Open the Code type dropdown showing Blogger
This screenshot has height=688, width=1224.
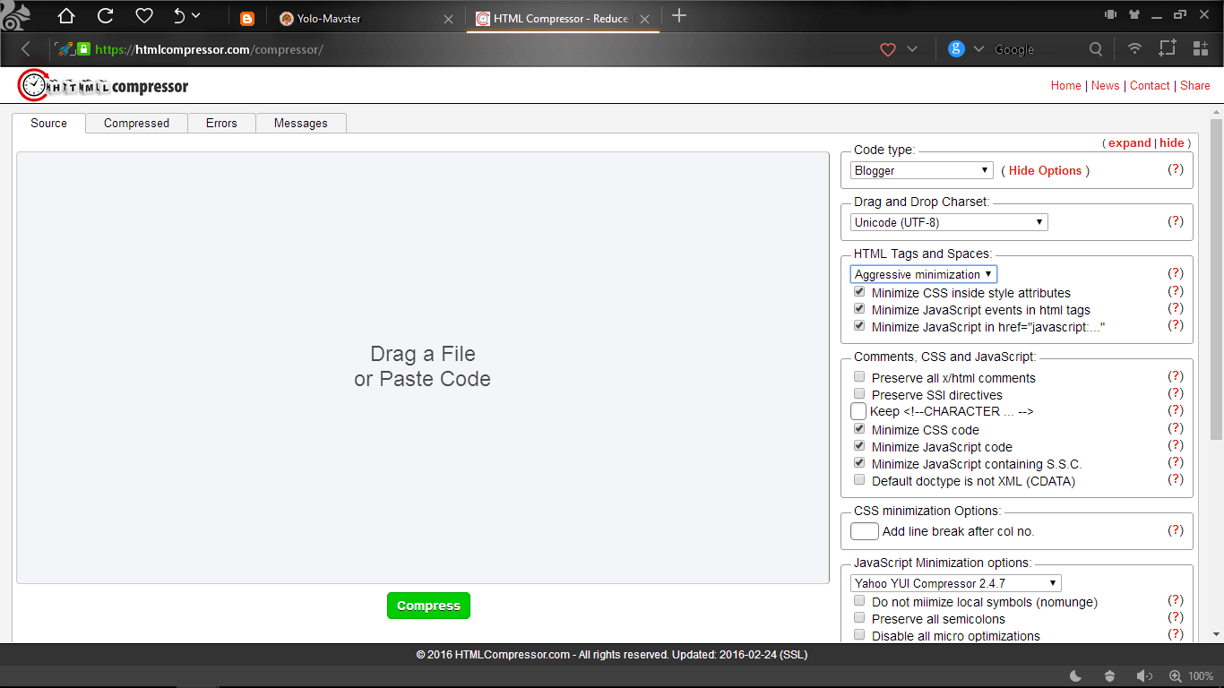coord(921,169)
